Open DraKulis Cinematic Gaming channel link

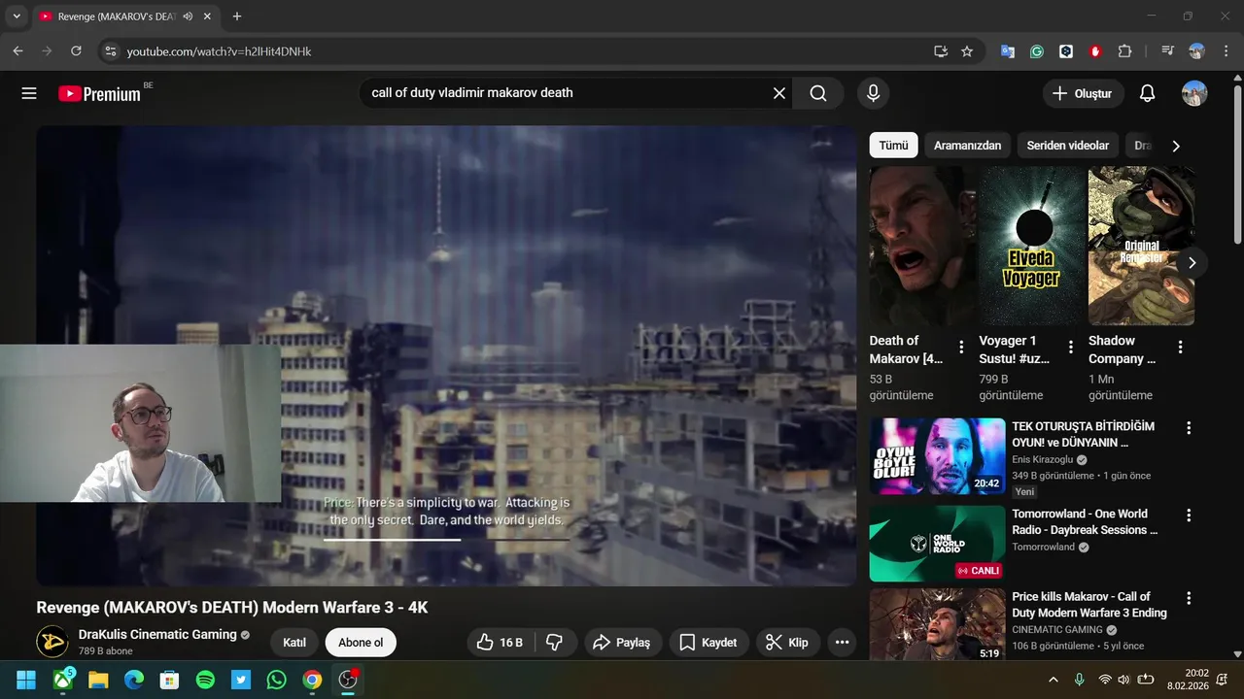pyautogui.click(x=157, y=634)
